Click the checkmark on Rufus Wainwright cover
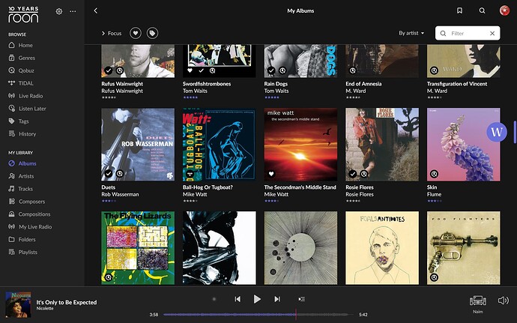Viewport: 517px width, 323px height. (109, 70)
